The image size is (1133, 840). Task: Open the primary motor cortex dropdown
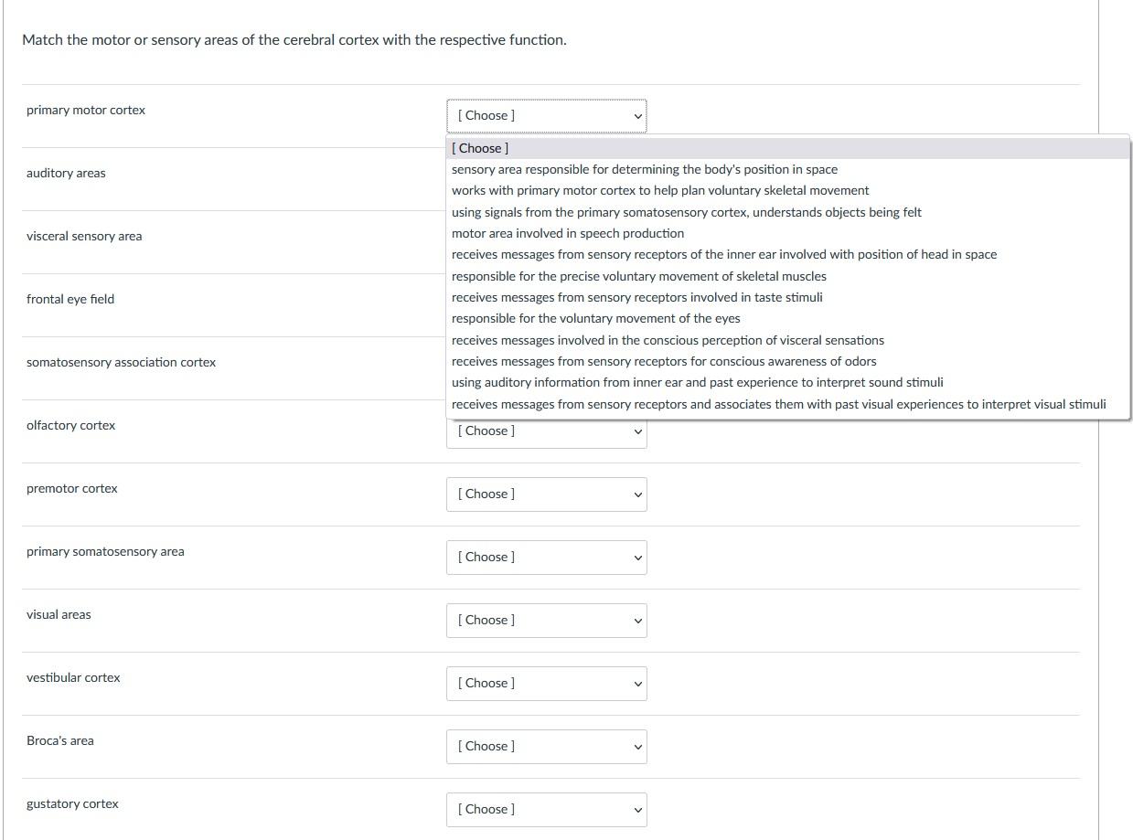point(546,116)
